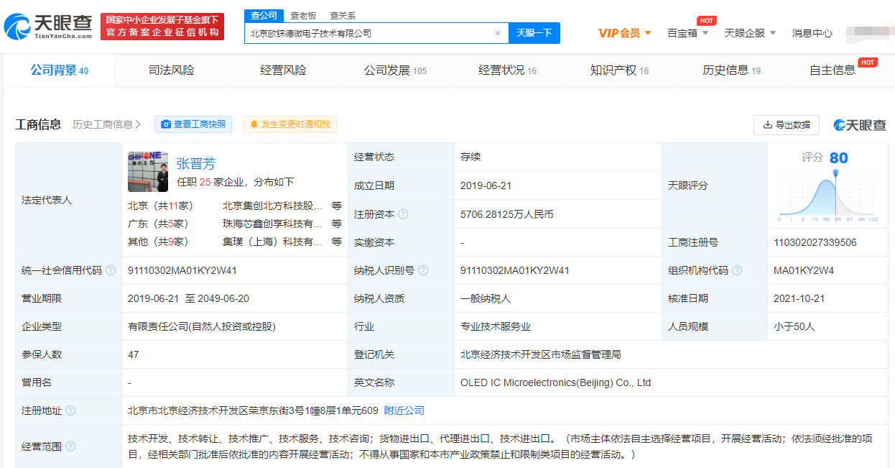Viewport: 895px width, 468px height.
Task: Open the 附近公司 nearby companies link
Action: pos(404,410)
